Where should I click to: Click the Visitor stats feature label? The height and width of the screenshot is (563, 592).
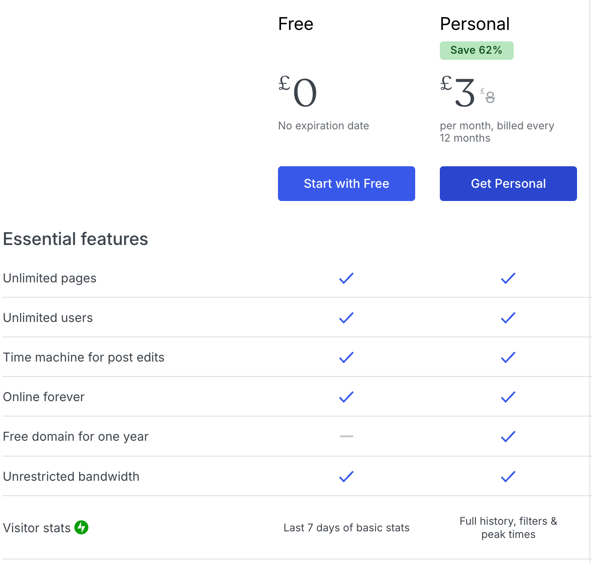37,528
